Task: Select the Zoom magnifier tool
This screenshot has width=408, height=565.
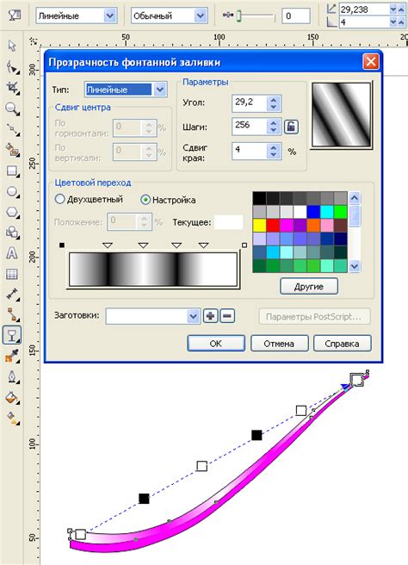Action: pyautogui.click(x=12, y=109)
